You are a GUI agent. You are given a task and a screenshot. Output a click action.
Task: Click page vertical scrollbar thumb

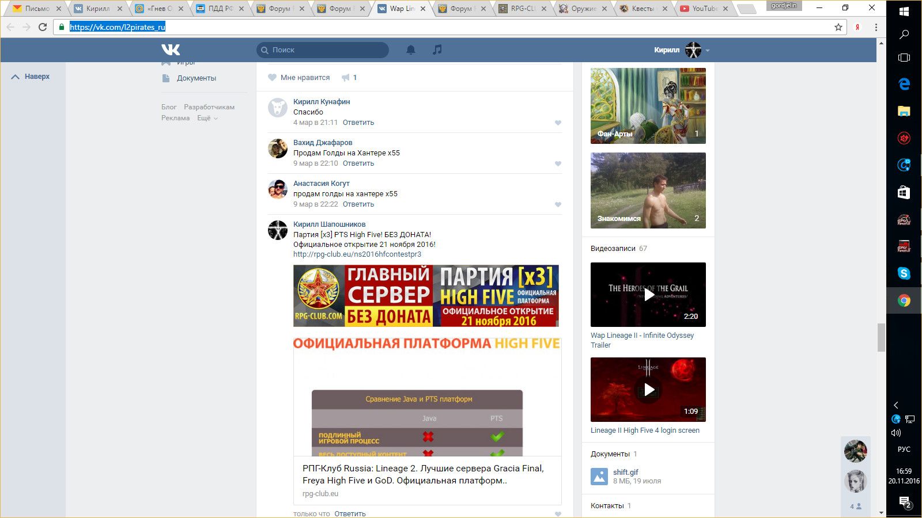click(881, 337)
